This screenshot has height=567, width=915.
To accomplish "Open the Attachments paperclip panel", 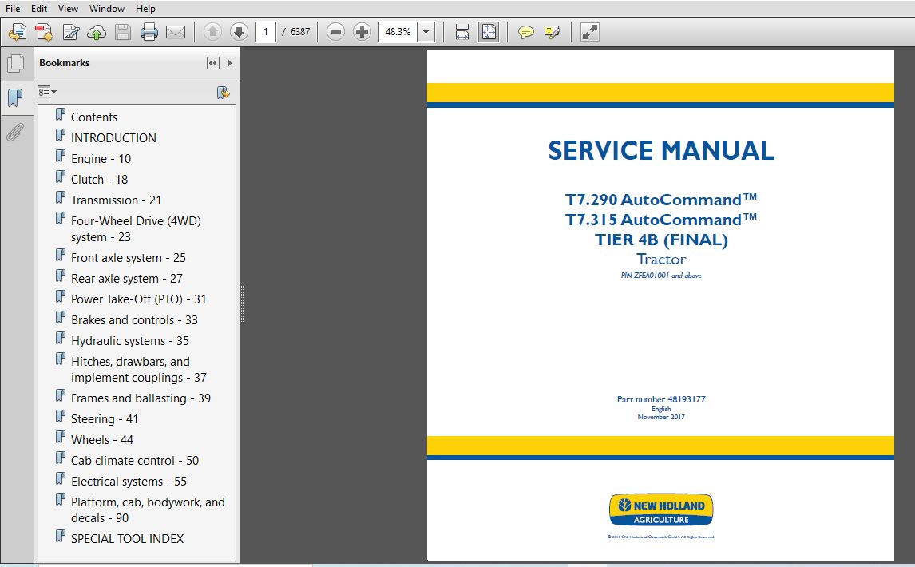I will tap(15, 133).
